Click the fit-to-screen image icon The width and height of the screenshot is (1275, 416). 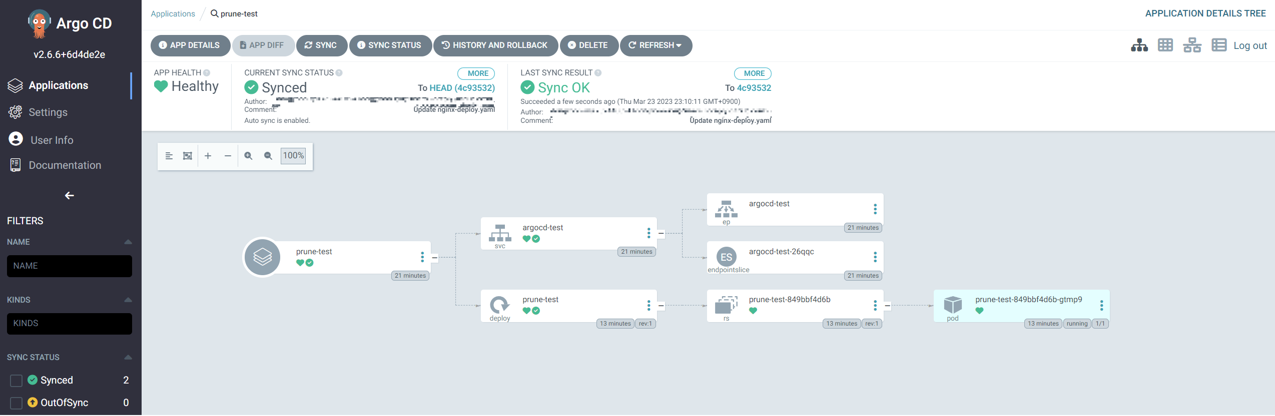click(188, 156)
